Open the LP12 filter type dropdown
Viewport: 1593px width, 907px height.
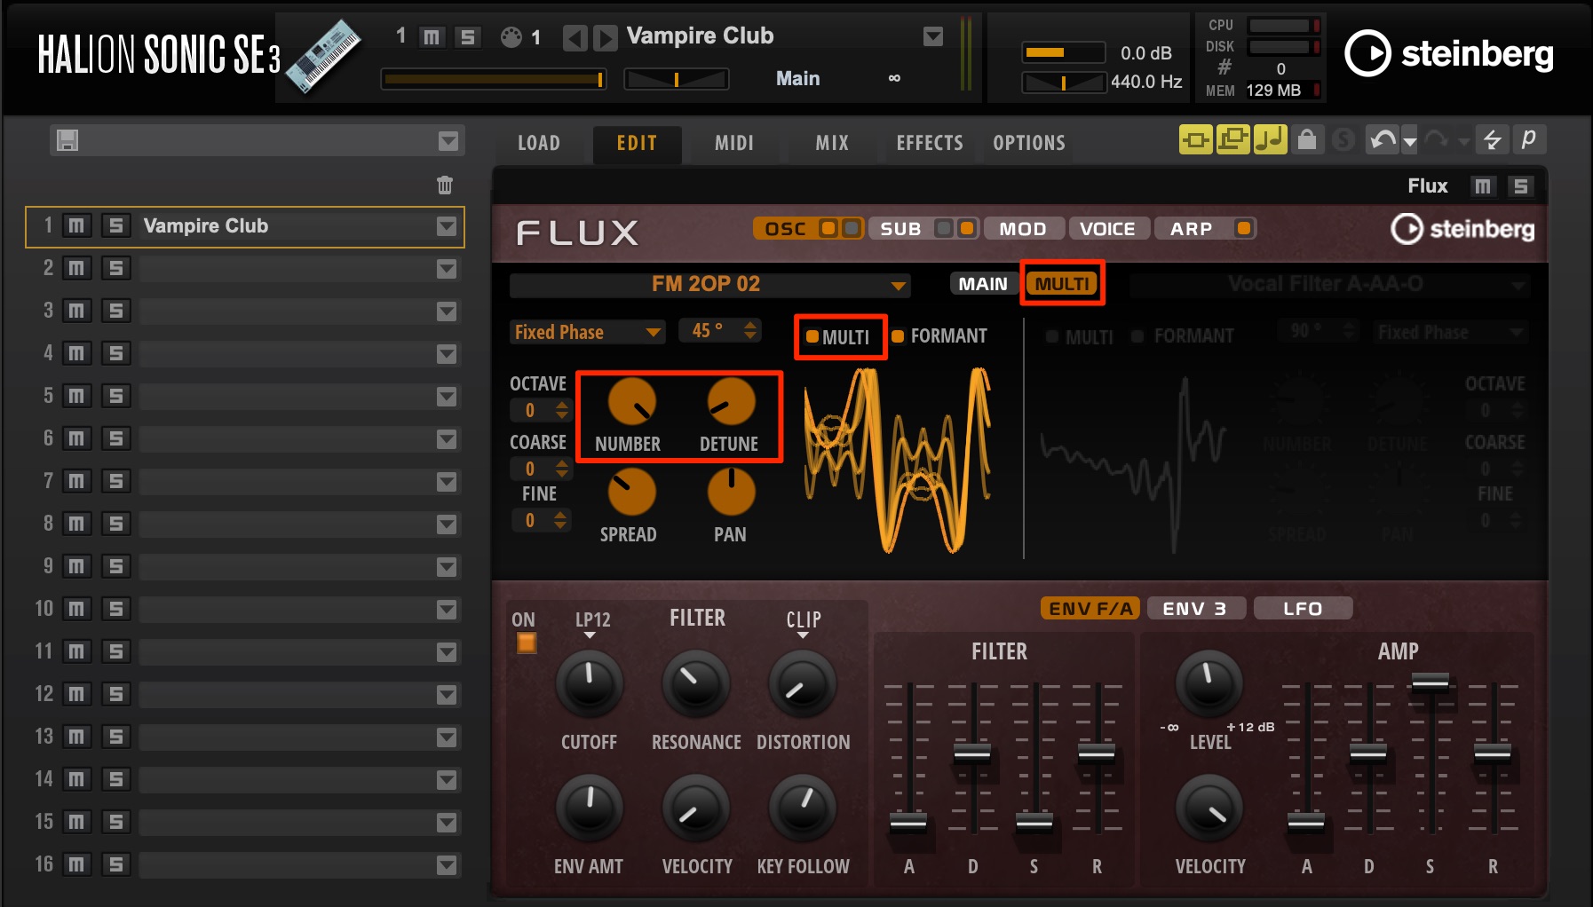591,623
